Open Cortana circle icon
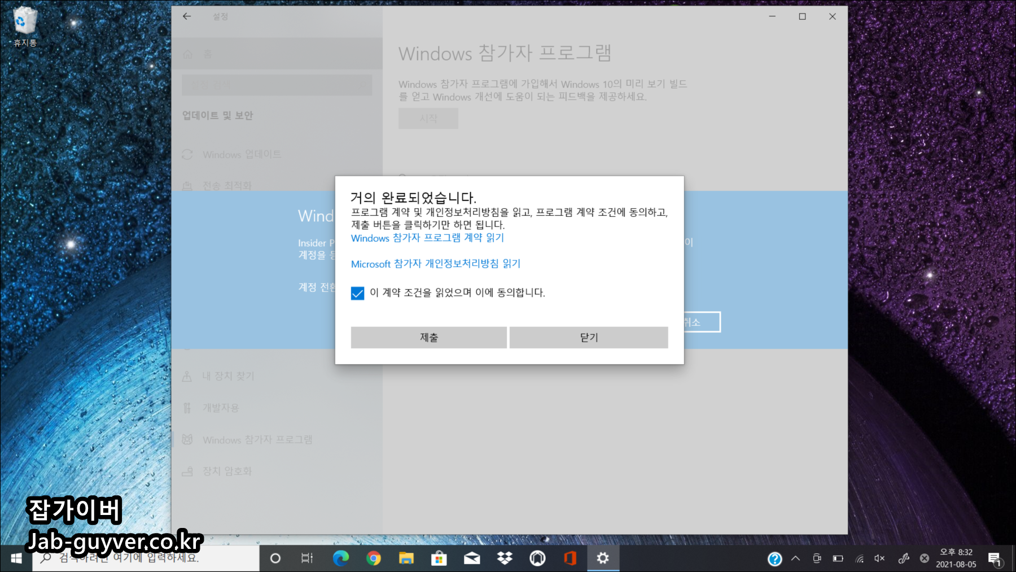Screen dimensions: 1016x572 275,558
